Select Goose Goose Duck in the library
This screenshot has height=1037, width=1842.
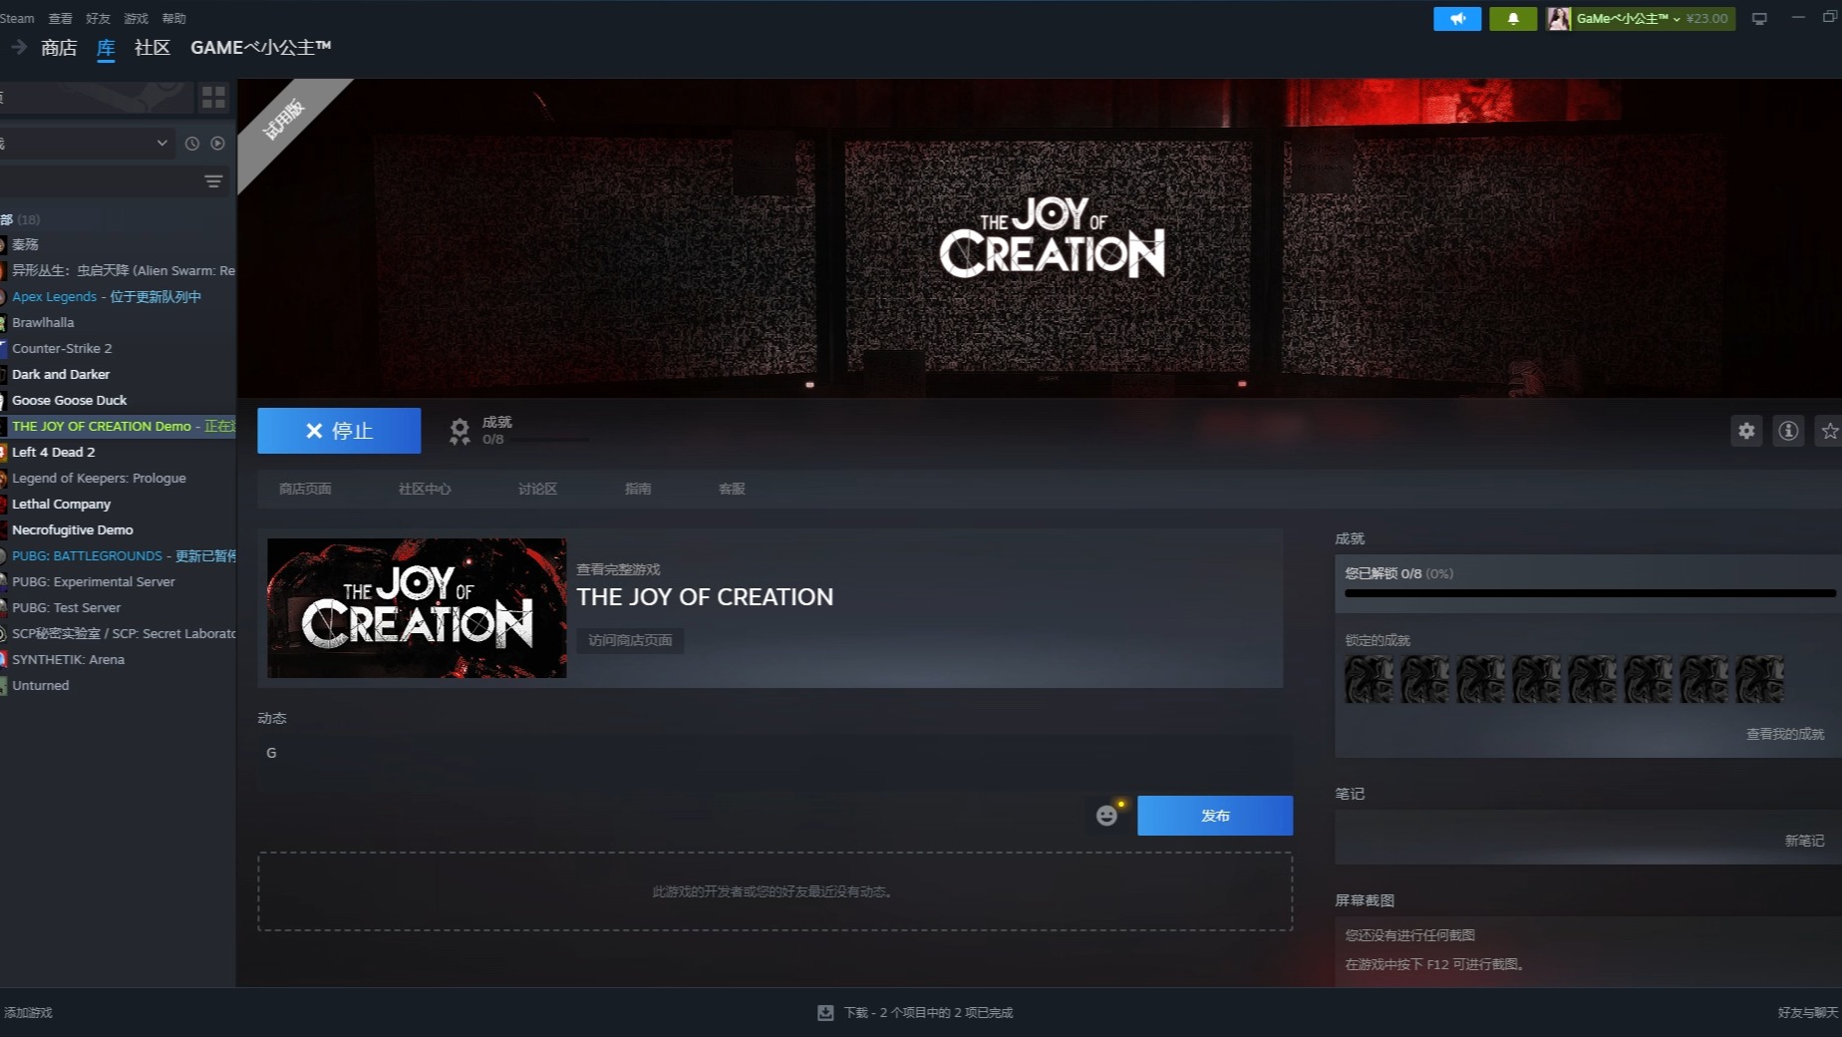118,400
